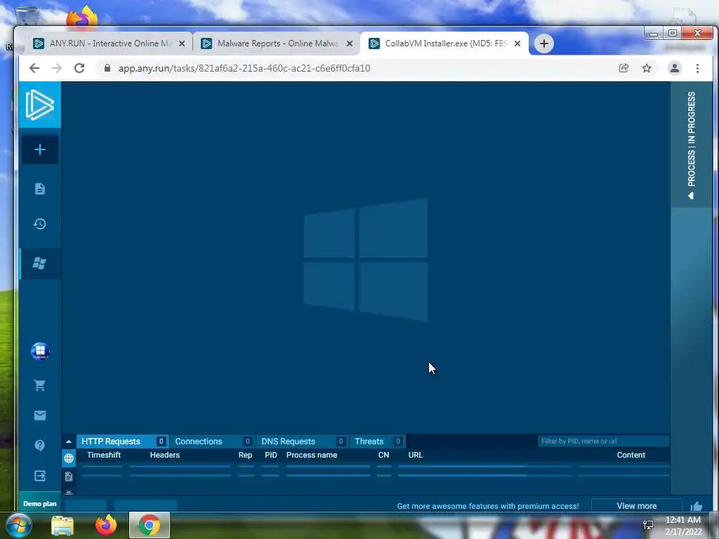The height and width of the screenshot is (539, 719).
Task: Switch to the Threats tab
Action: coord(377,441)
